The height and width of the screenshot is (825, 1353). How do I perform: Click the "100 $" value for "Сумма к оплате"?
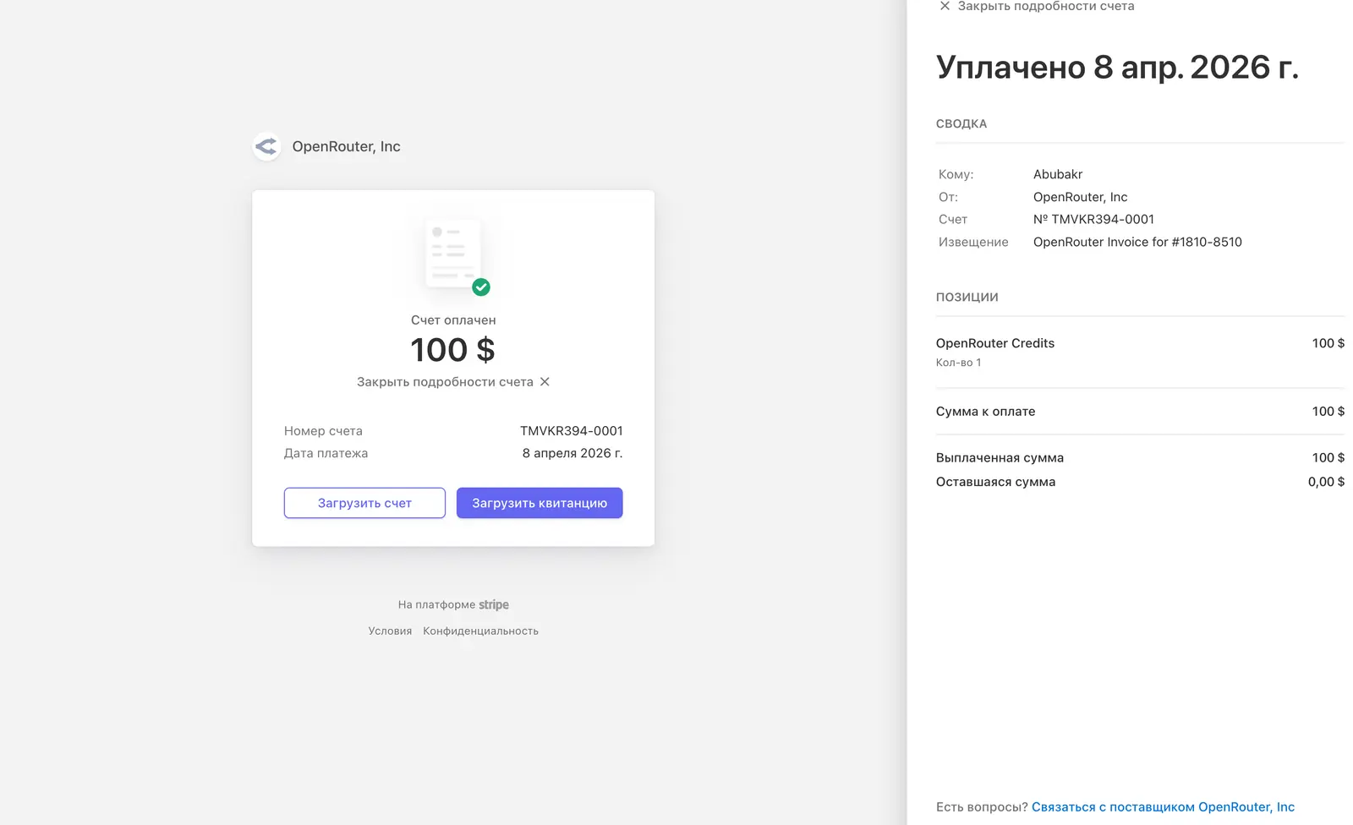[1328, 412]
